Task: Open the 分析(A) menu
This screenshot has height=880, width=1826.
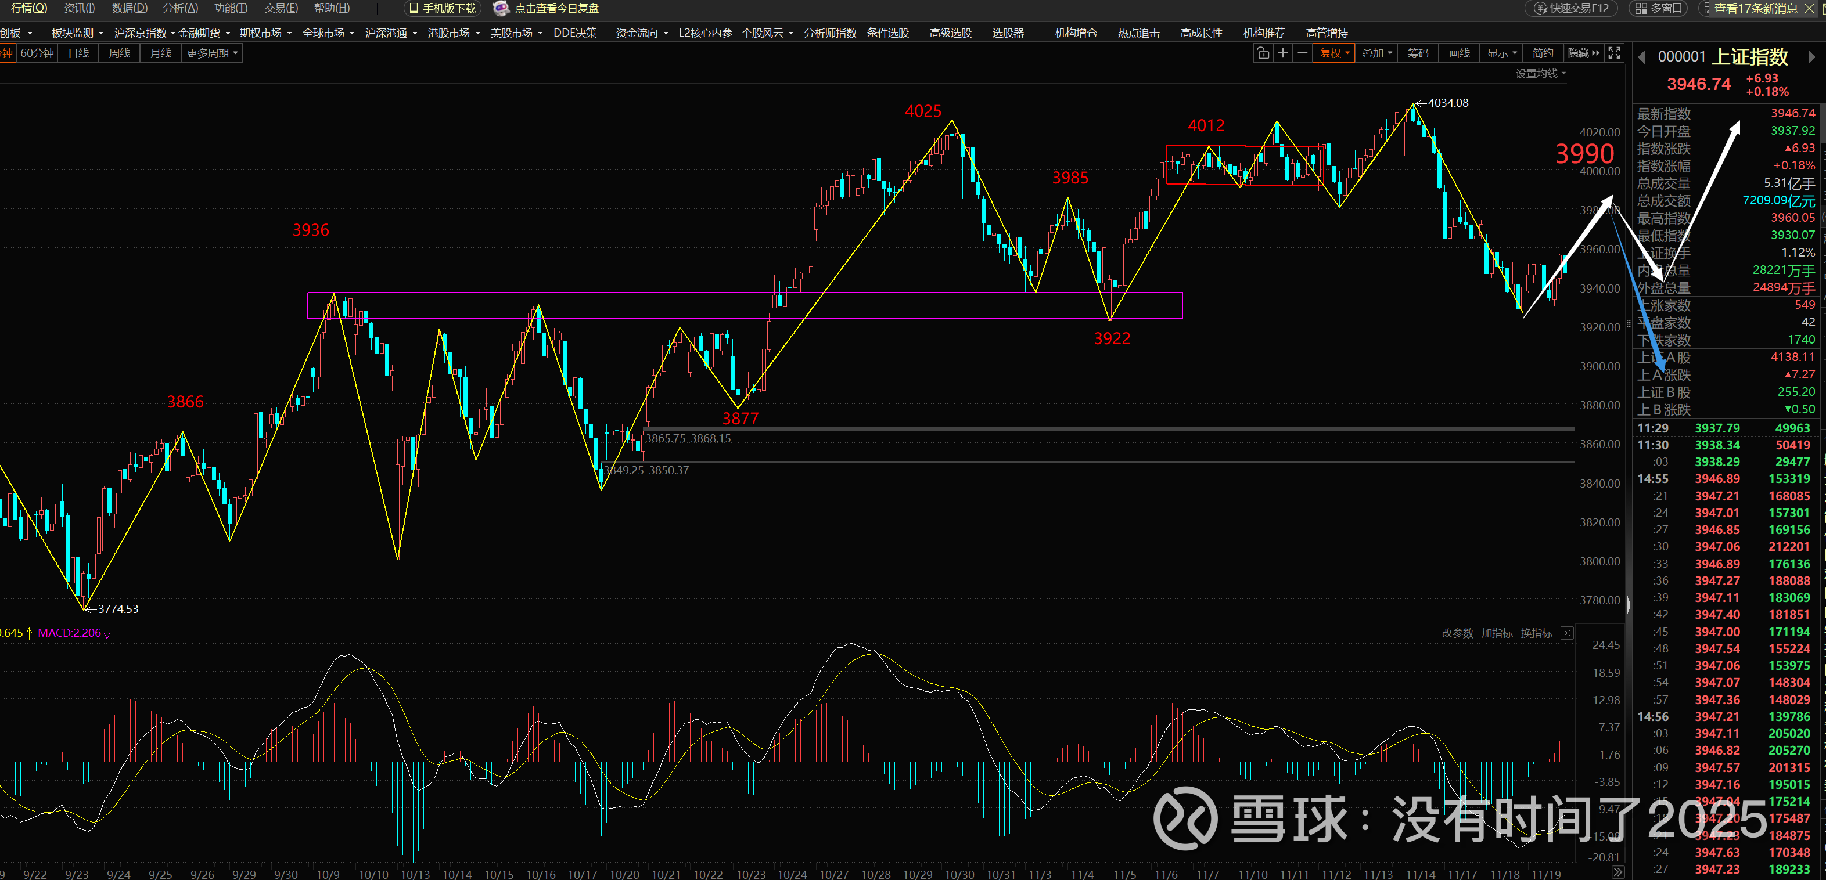Action: (x=180, y=9)
